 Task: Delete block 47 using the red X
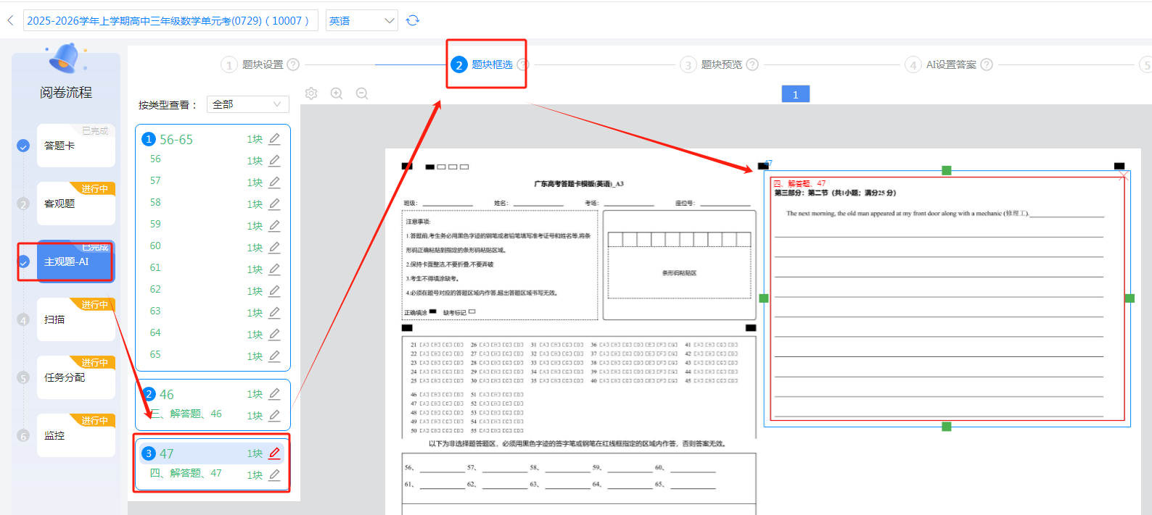[1123, 176]
